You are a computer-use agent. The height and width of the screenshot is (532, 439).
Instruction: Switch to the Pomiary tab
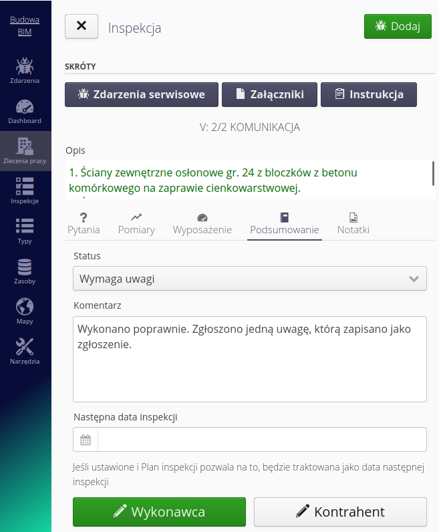click(x=136, y=223)
